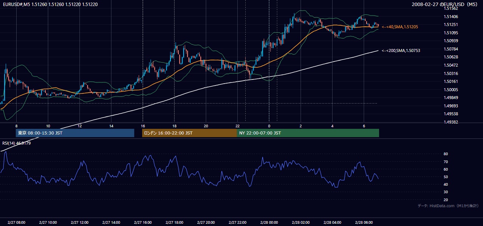This screenshot has height=226, width=483.
Task: Click price axis value 1.50472
Action: click(x=451, y=65)
